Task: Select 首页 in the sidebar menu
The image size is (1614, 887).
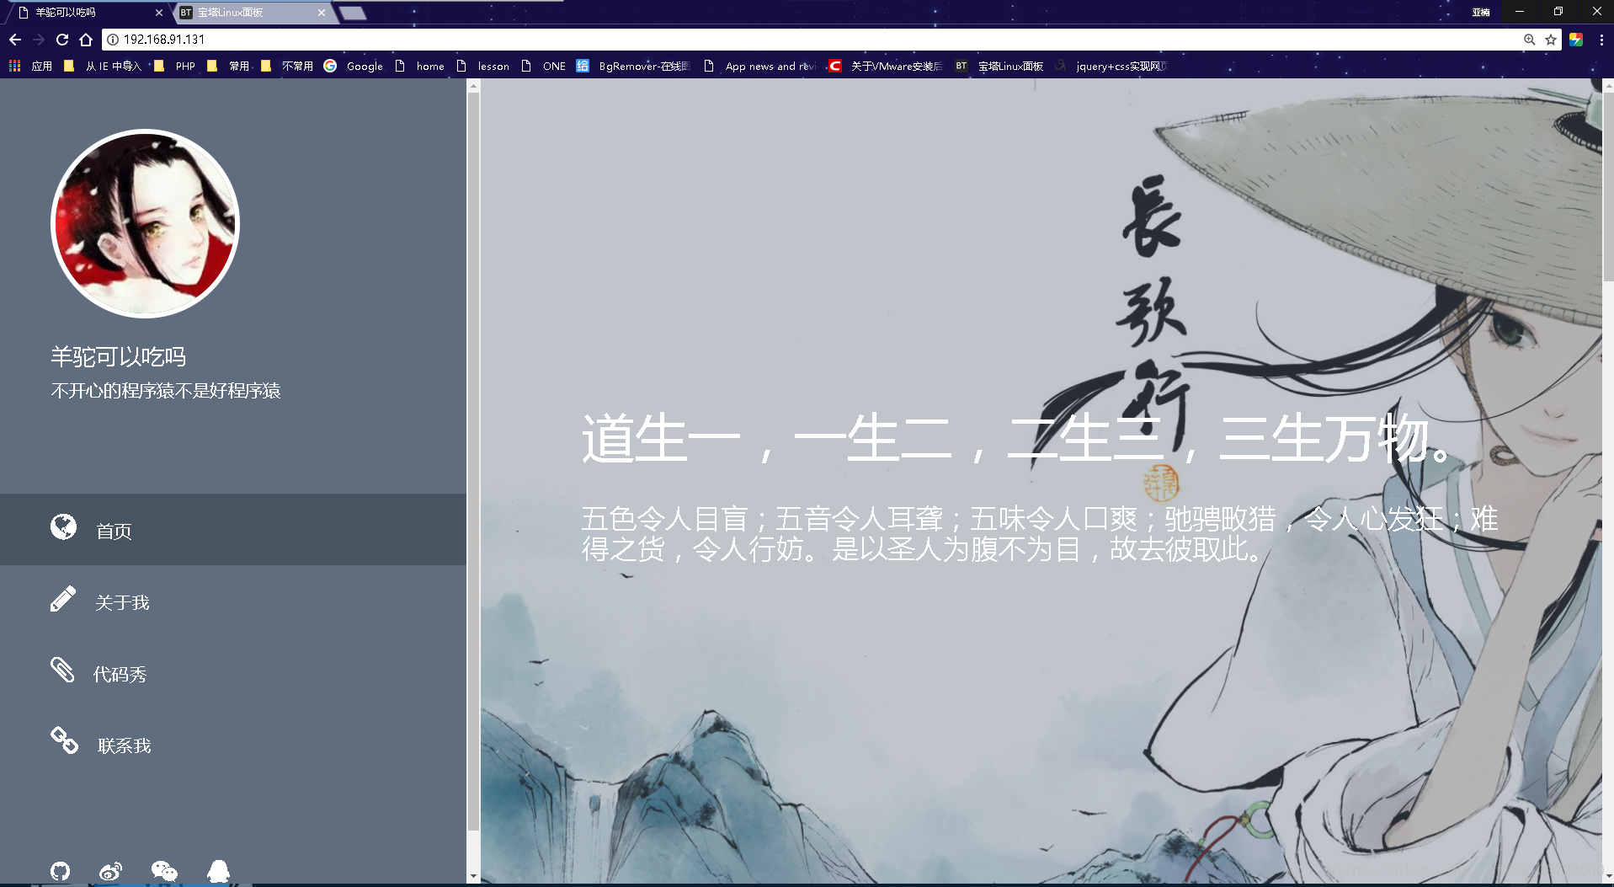Action: [233, 529]
